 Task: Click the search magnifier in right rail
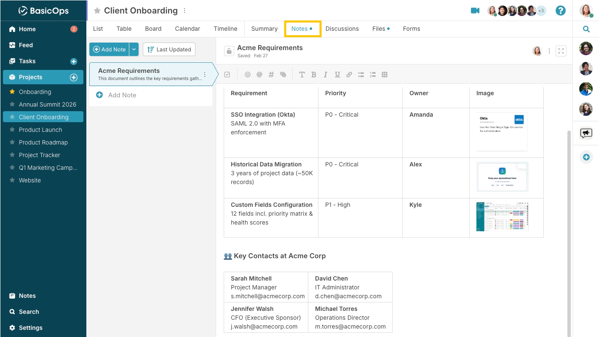(x=586, y=29)
